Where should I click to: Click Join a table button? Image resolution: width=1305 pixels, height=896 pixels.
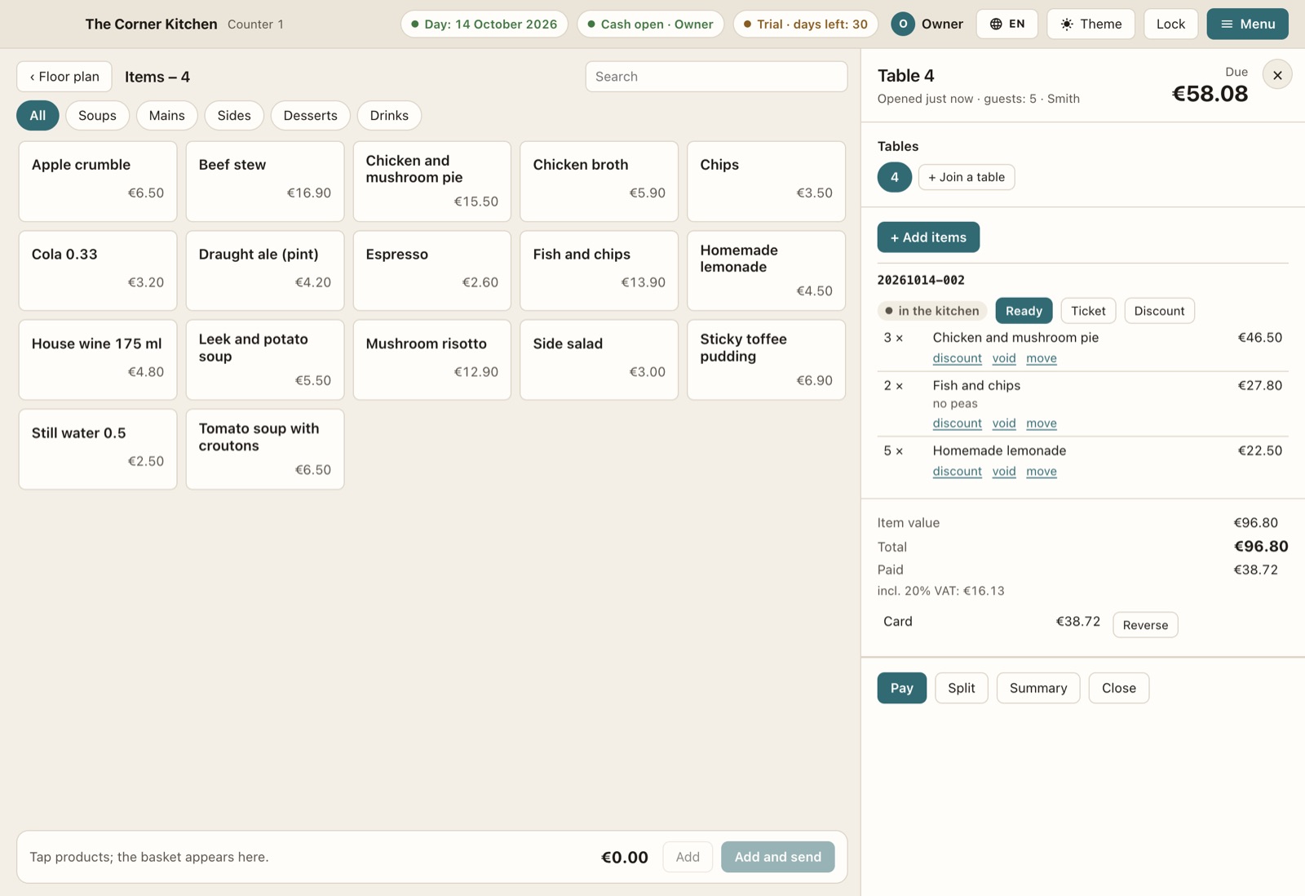[x=967, y=177]
